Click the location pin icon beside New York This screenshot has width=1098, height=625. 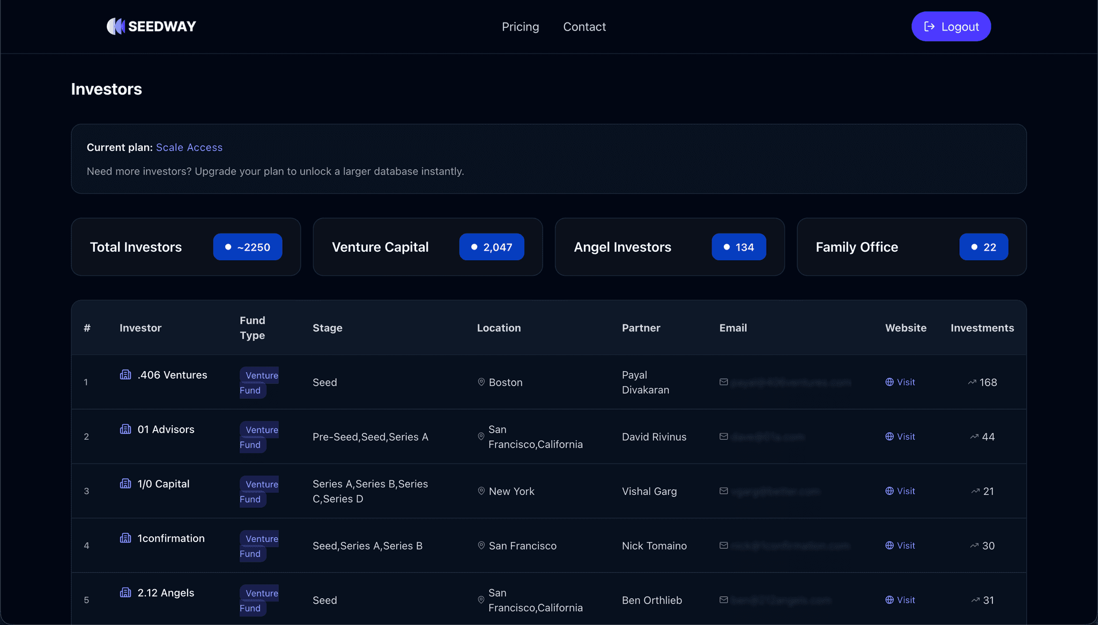click(x=481, y=491)
